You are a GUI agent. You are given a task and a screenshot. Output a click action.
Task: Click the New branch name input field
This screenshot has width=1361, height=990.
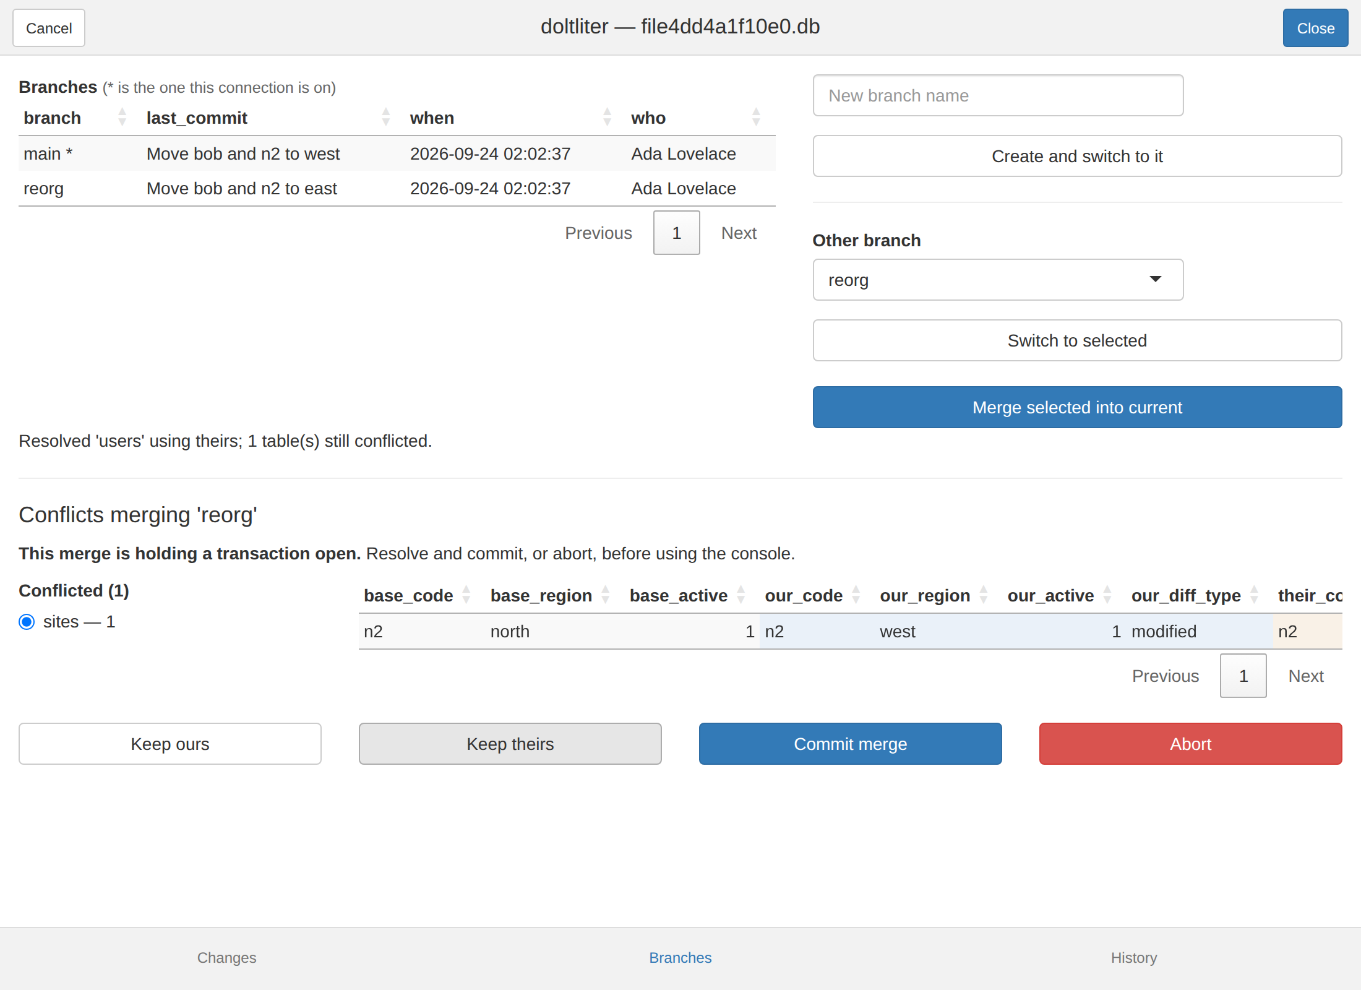998,95
